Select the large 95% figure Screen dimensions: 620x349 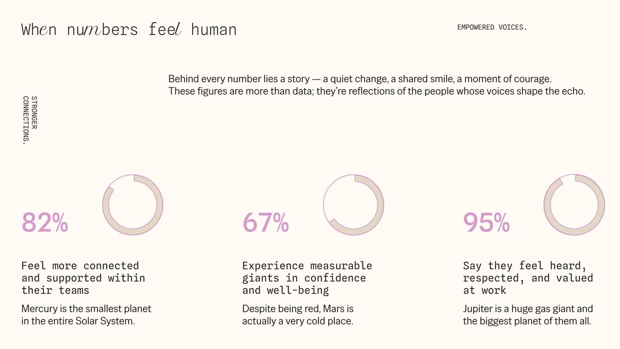point(486,223)
